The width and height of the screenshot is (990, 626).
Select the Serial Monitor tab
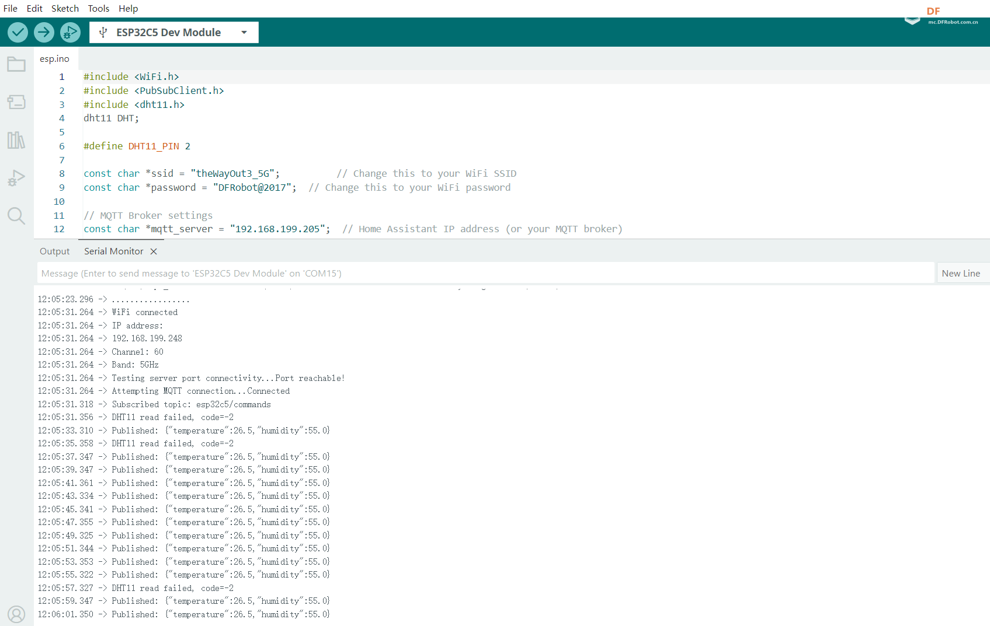click(114, 251)
